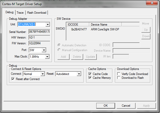Expand the Port SW dropdown
Viewport: 160px width, 113px height.
(44, 50)
